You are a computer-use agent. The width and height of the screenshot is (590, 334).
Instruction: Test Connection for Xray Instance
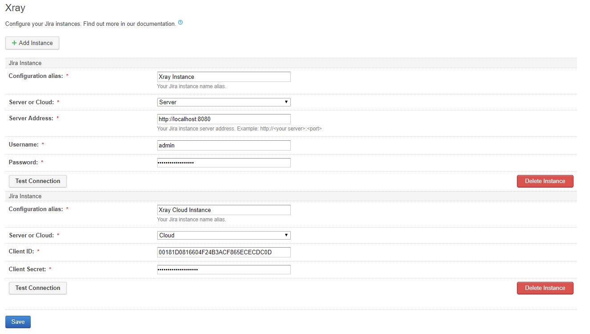38,181
